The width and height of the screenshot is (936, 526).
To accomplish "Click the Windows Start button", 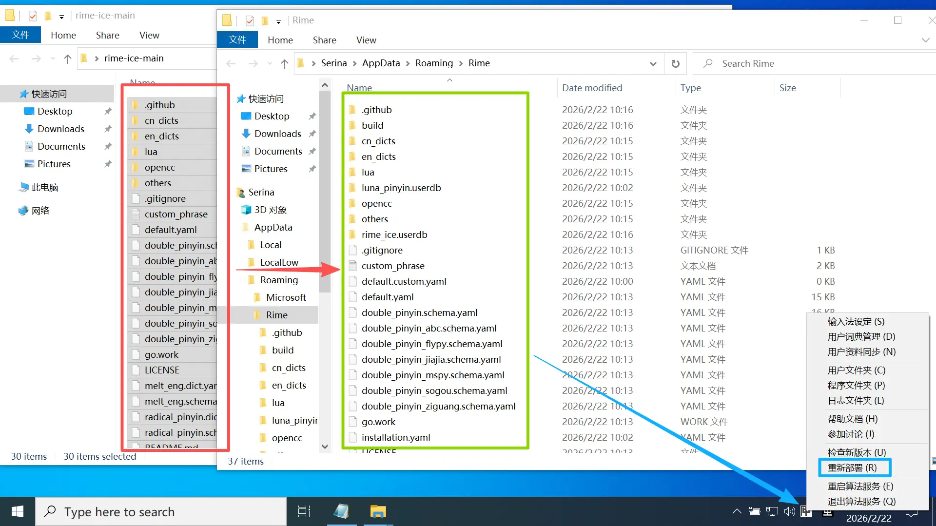I will pyautogui.click(x=18, y=511).
